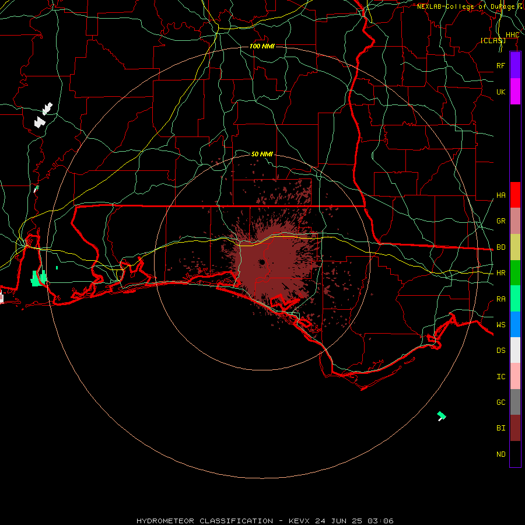Click the 'RA' legend label

tap(501, 299)
